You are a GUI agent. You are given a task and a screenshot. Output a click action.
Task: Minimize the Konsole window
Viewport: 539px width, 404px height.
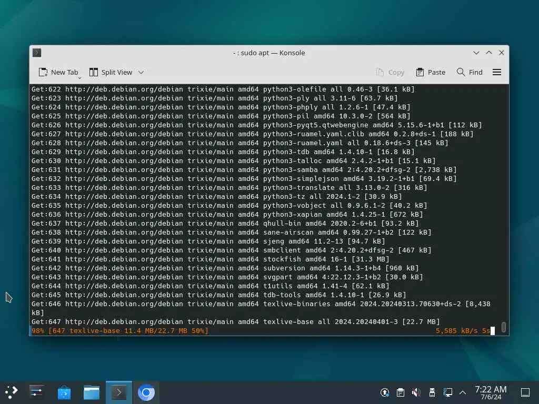click(476, 53)
